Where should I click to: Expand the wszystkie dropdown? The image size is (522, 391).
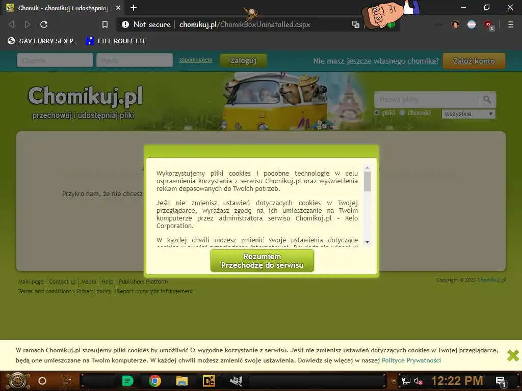[x=468, y=114]
